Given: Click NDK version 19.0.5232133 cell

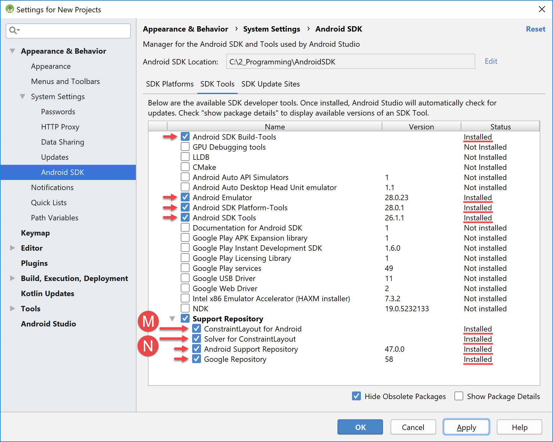Looking at the screenshot, I should pyautogui.click(x=407, y=309).
